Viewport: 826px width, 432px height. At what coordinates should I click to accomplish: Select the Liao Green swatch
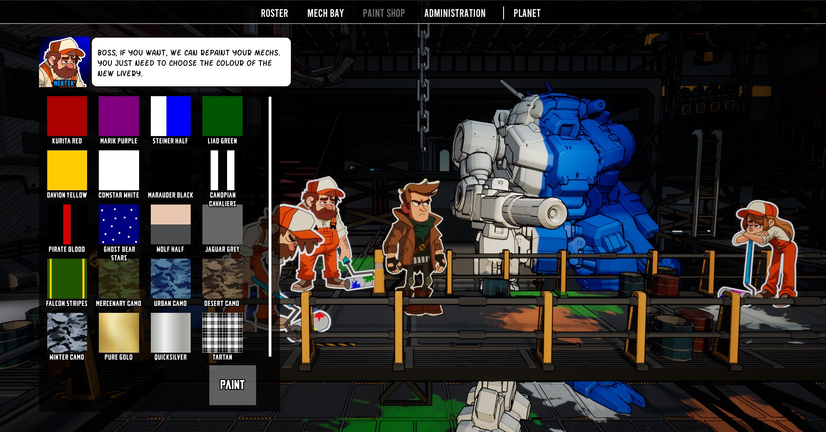(x=222, y=116)
